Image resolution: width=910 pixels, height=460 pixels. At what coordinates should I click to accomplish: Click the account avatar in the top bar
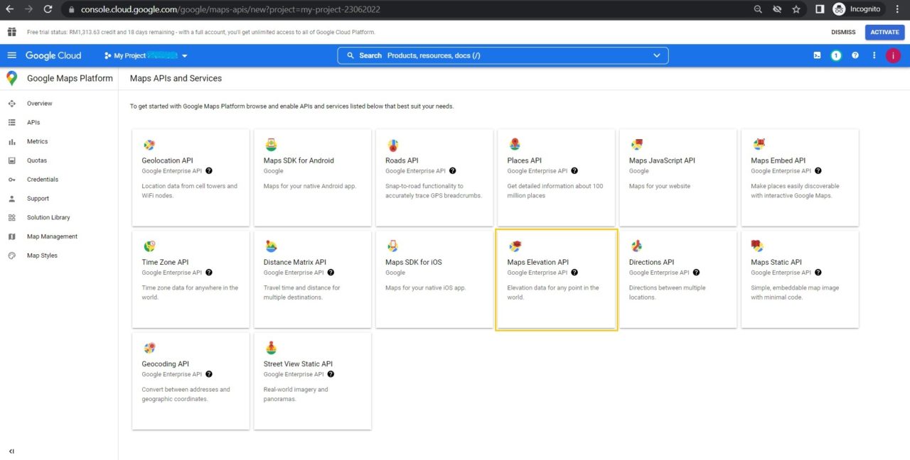tap(893, 55)
